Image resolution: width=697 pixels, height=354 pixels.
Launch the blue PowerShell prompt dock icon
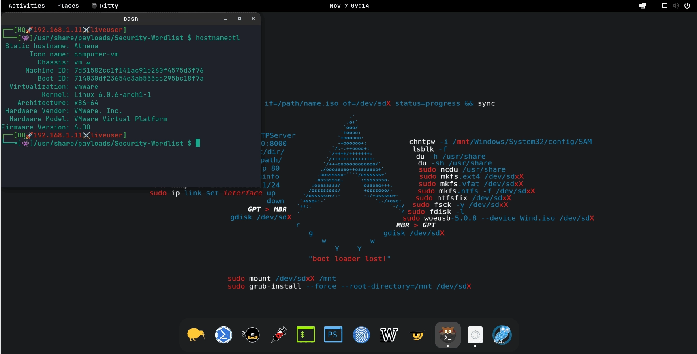tap(223, 335)
